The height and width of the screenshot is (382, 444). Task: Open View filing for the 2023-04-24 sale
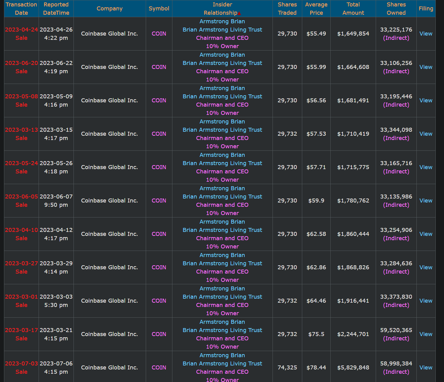coord(426,34)
